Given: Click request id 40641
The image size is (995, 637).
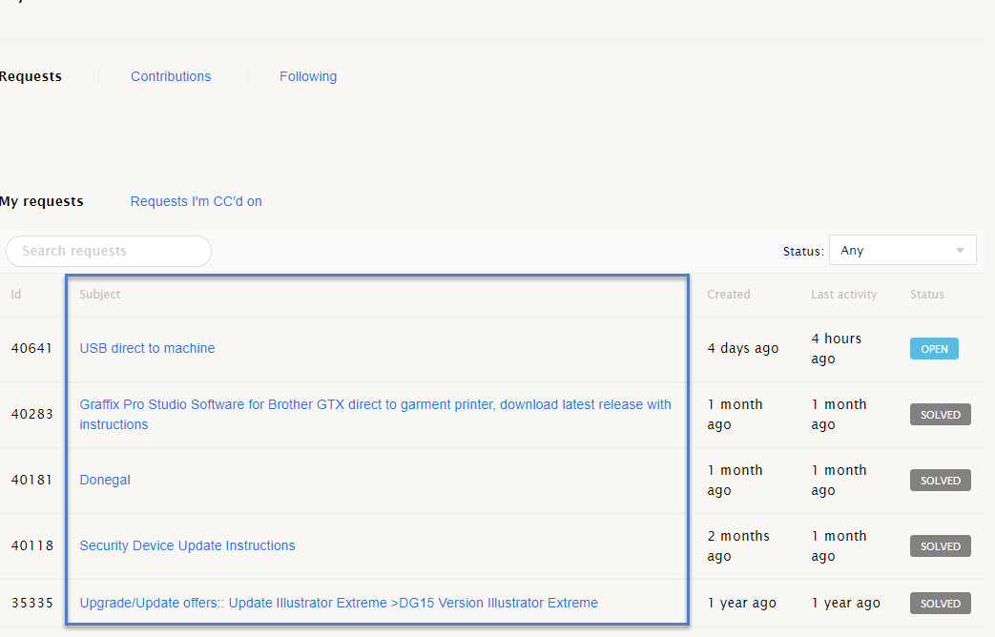Looking at the screenshot, I should coord(31,348).
